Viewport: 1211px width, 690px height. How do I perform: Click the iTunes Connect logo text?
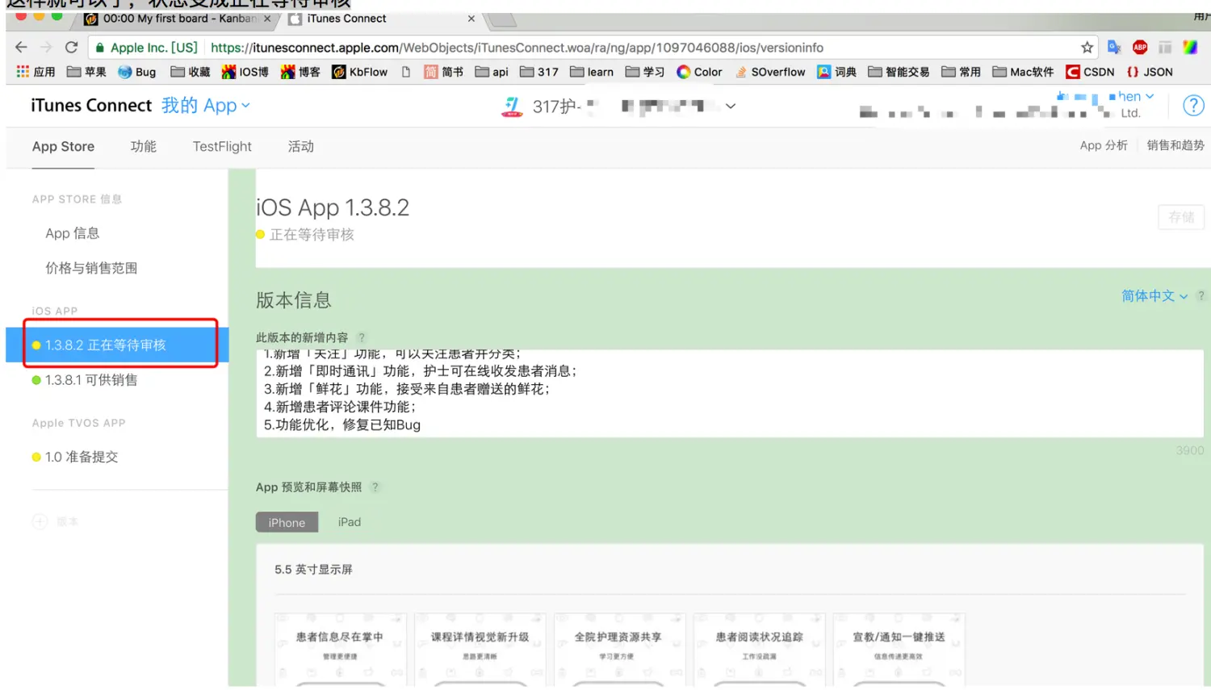click(91, 106)
